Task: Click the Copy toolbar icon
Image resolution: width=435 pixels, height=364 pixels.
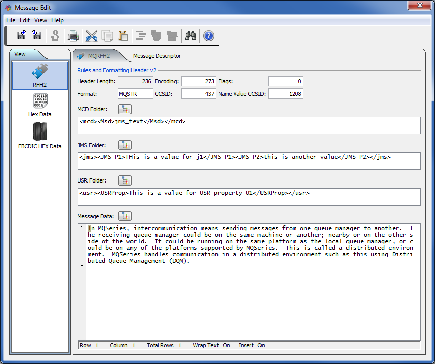Action: (x=107, y=36)
